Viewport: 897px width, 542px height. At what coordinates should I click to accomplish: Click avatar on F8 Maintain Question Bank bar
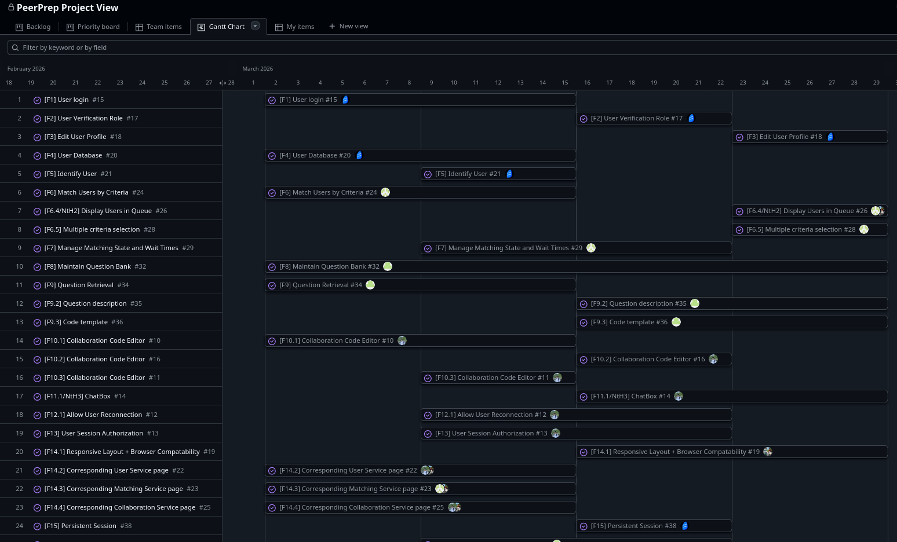[388, 266]
